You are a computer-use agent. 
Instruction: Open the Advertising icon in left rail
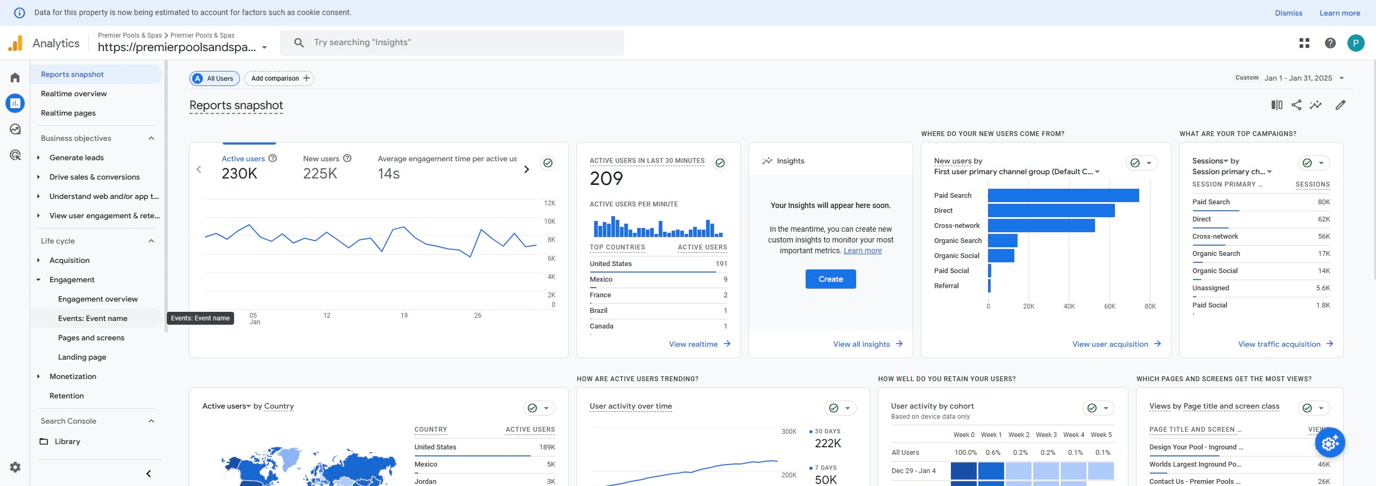pos(15,155)
